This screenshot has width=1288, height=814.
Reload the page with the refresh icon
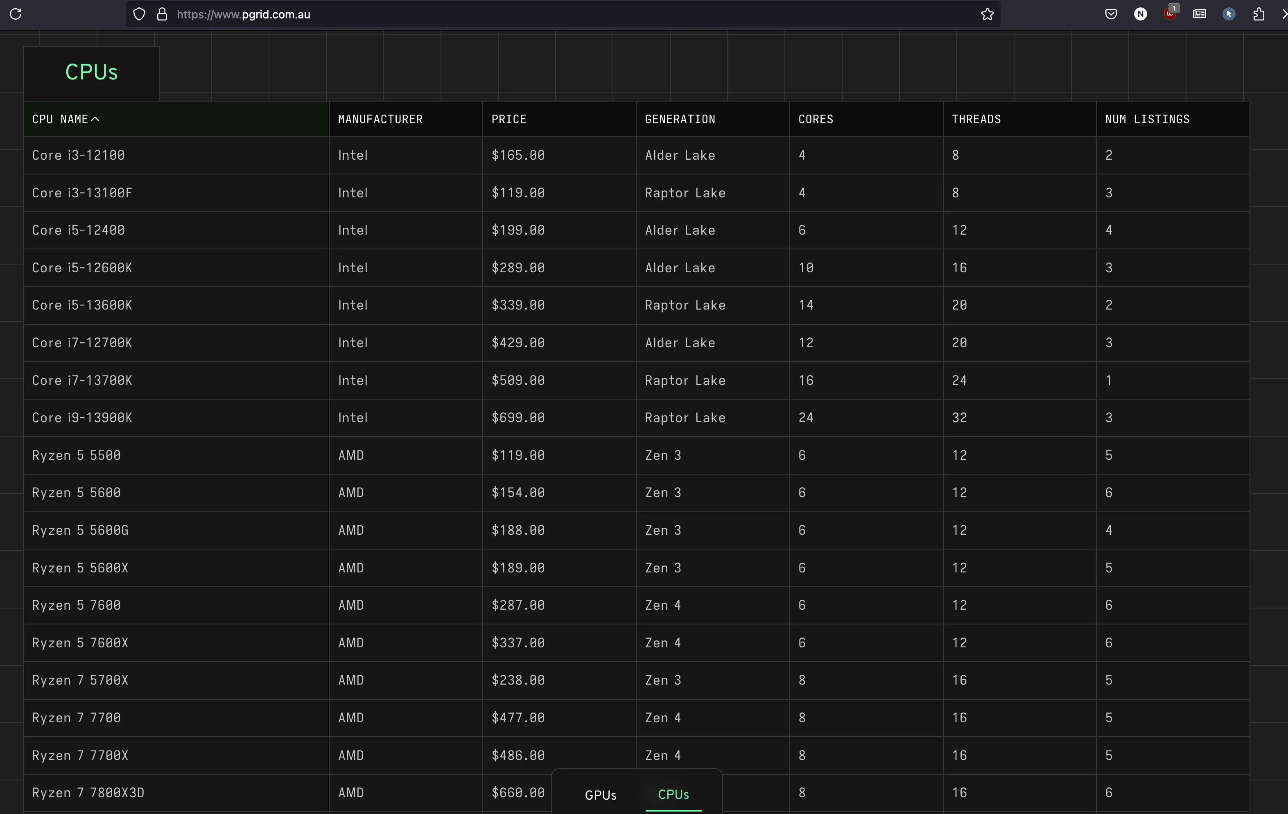pos(16,14)
